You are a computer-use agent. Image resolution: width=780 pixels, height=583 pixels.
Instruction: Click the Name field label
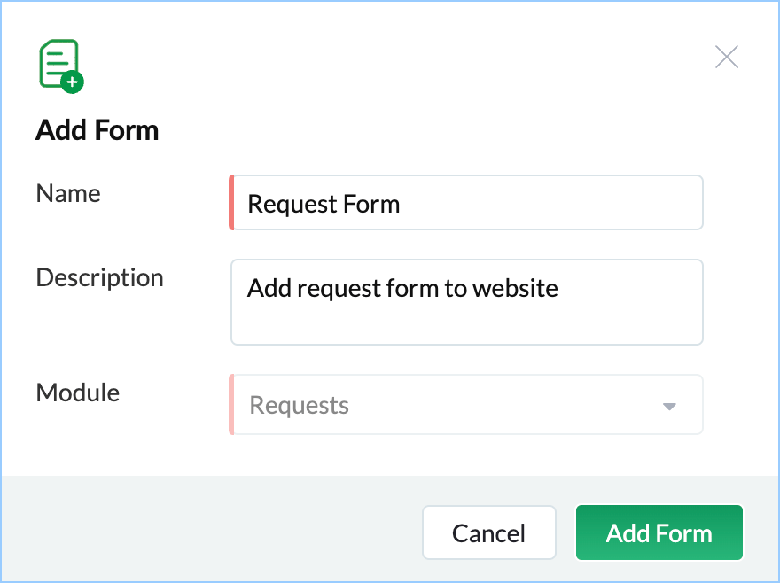coord(68,193)
